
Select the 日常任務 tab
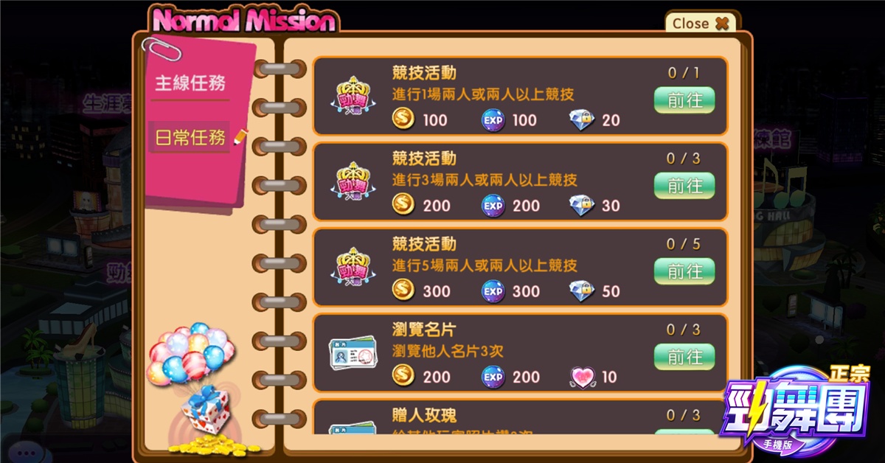point(190,138)
